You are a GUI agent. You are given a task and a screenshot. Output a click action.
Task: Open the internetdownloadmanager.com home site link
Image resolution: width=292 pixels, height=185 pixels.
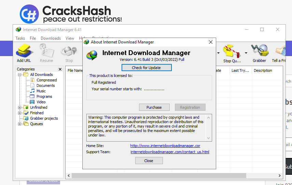pos(165,146)
